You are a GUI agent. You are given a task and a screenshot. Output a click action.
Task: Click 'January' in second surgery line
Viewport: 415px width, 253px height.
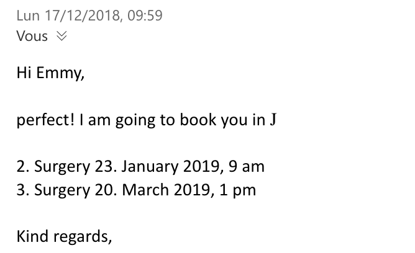tap(150, 167)
